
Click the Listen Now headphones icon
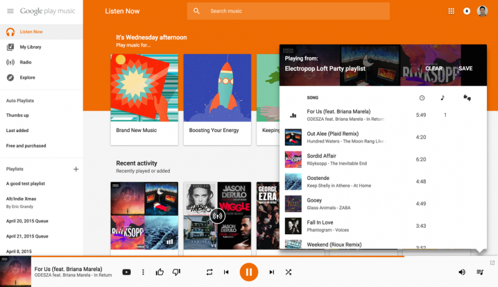(x=11, y=32)
